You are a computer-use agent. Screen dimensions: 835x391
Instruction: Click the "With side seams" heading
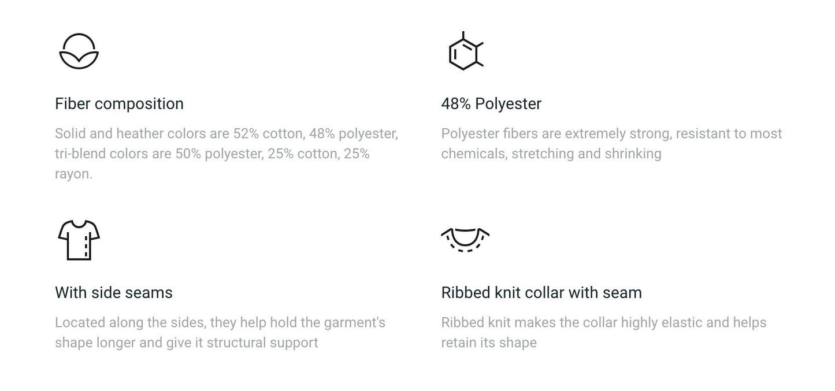(x=114, y=293)
